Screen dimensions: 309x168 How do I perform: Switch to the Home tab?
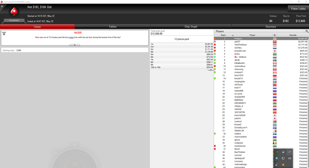pyautogui.click(x=37, y=26)
